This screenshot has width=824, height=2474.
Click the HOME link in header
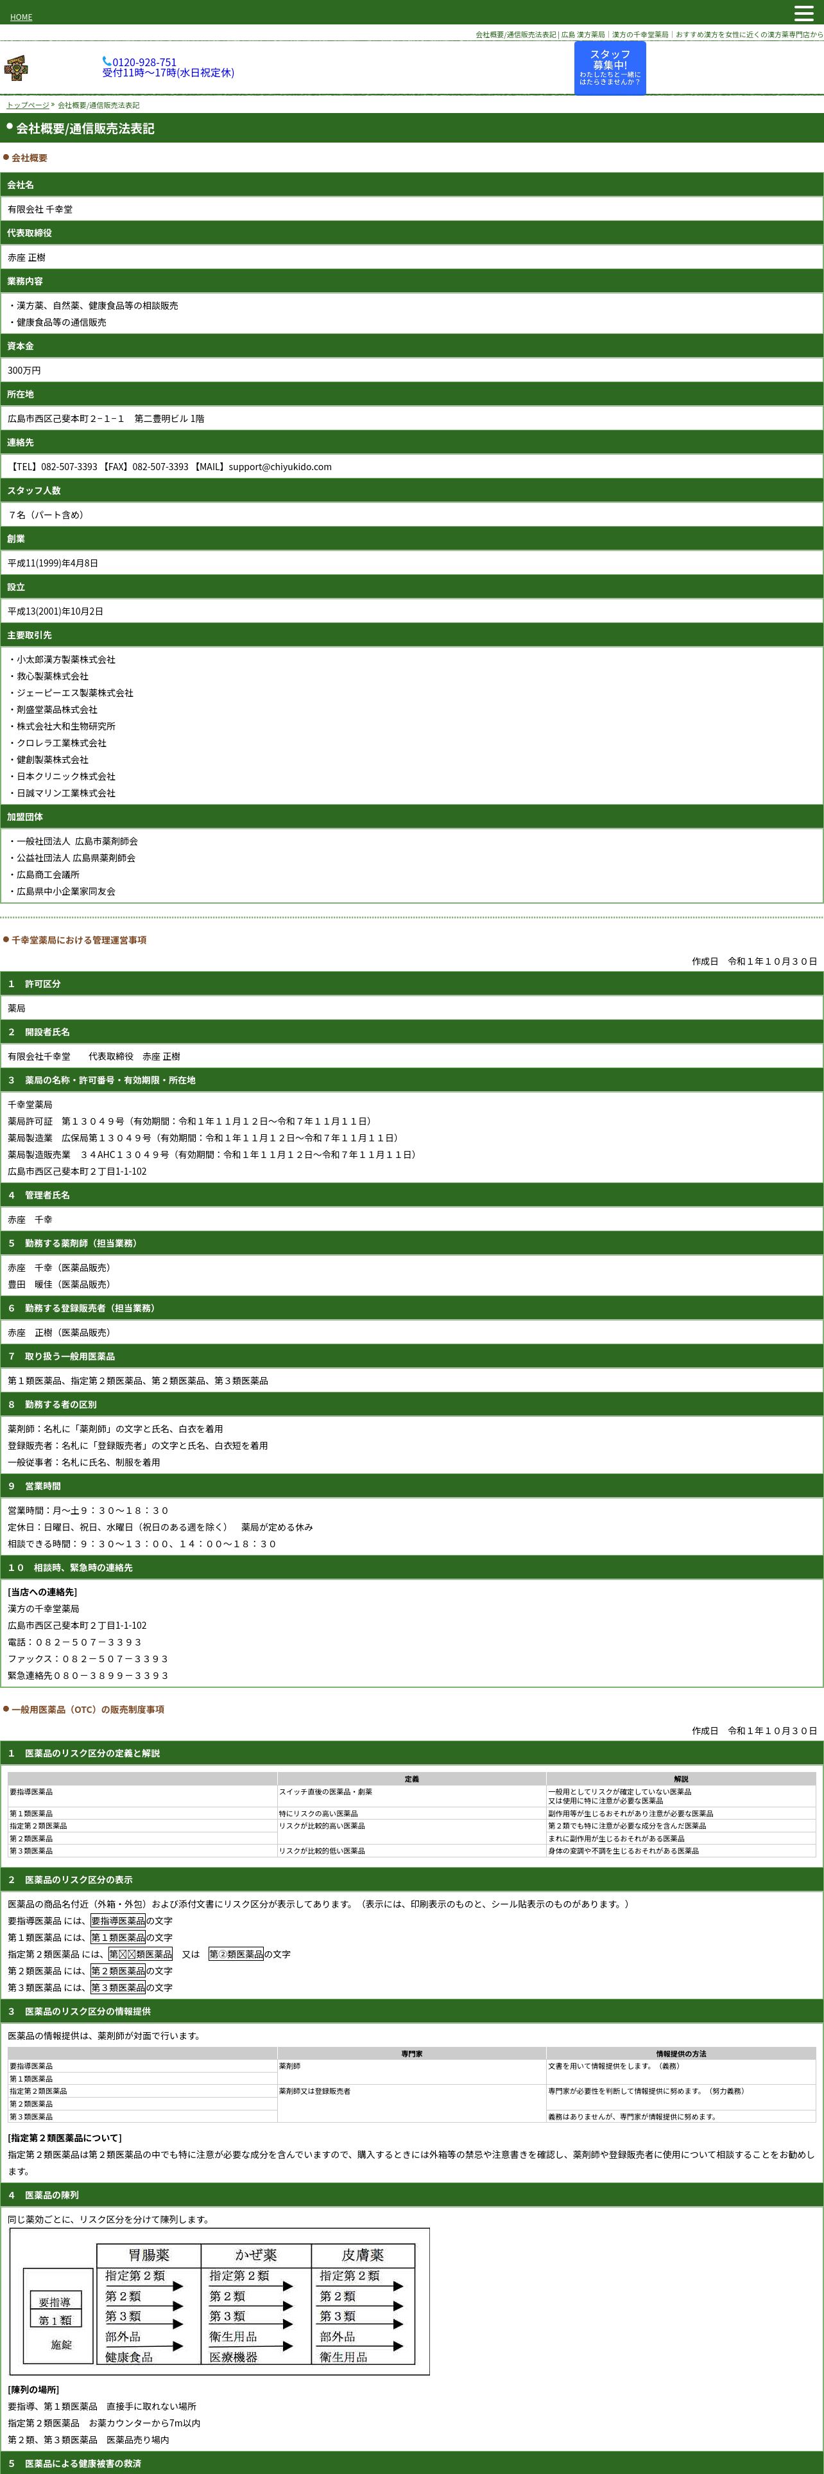click(x=21, y=17)
